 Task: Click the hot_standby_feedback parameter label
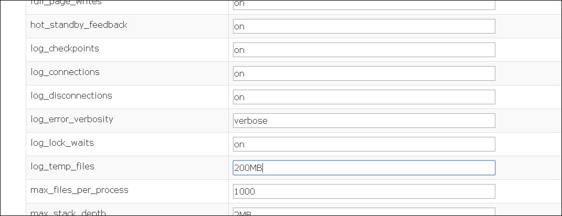tap(79, 25)
